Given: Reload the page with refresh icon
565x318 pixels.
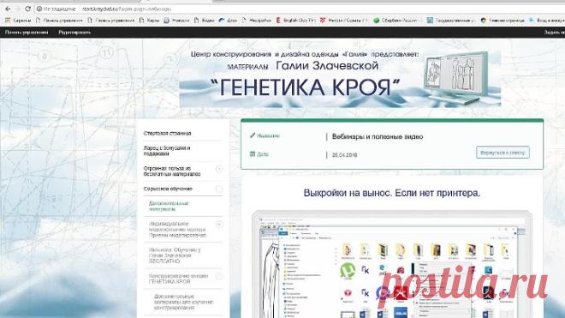Looking at the screenshot, I should coord(27,9).
